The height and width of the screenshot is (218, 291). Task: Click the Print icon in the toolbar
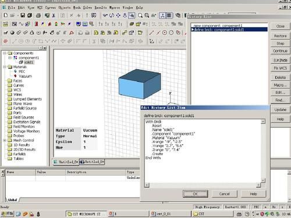[x=38, y=15]
